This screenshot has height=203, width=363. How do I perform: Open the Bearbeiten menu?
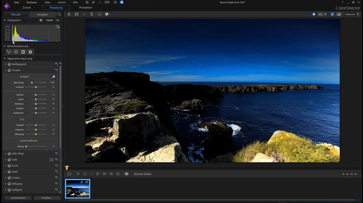32,2
